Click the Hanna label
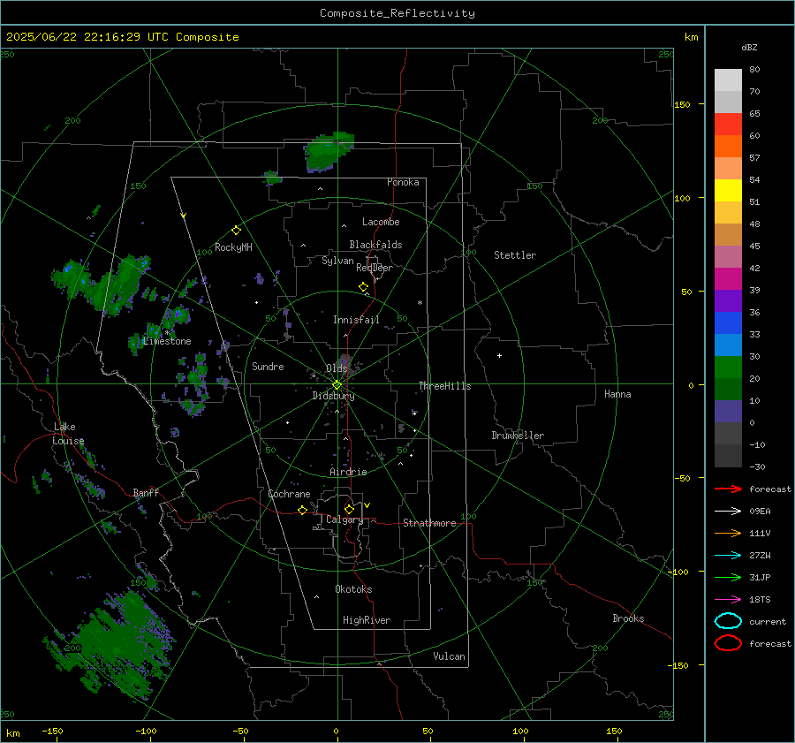 point(617,394)
